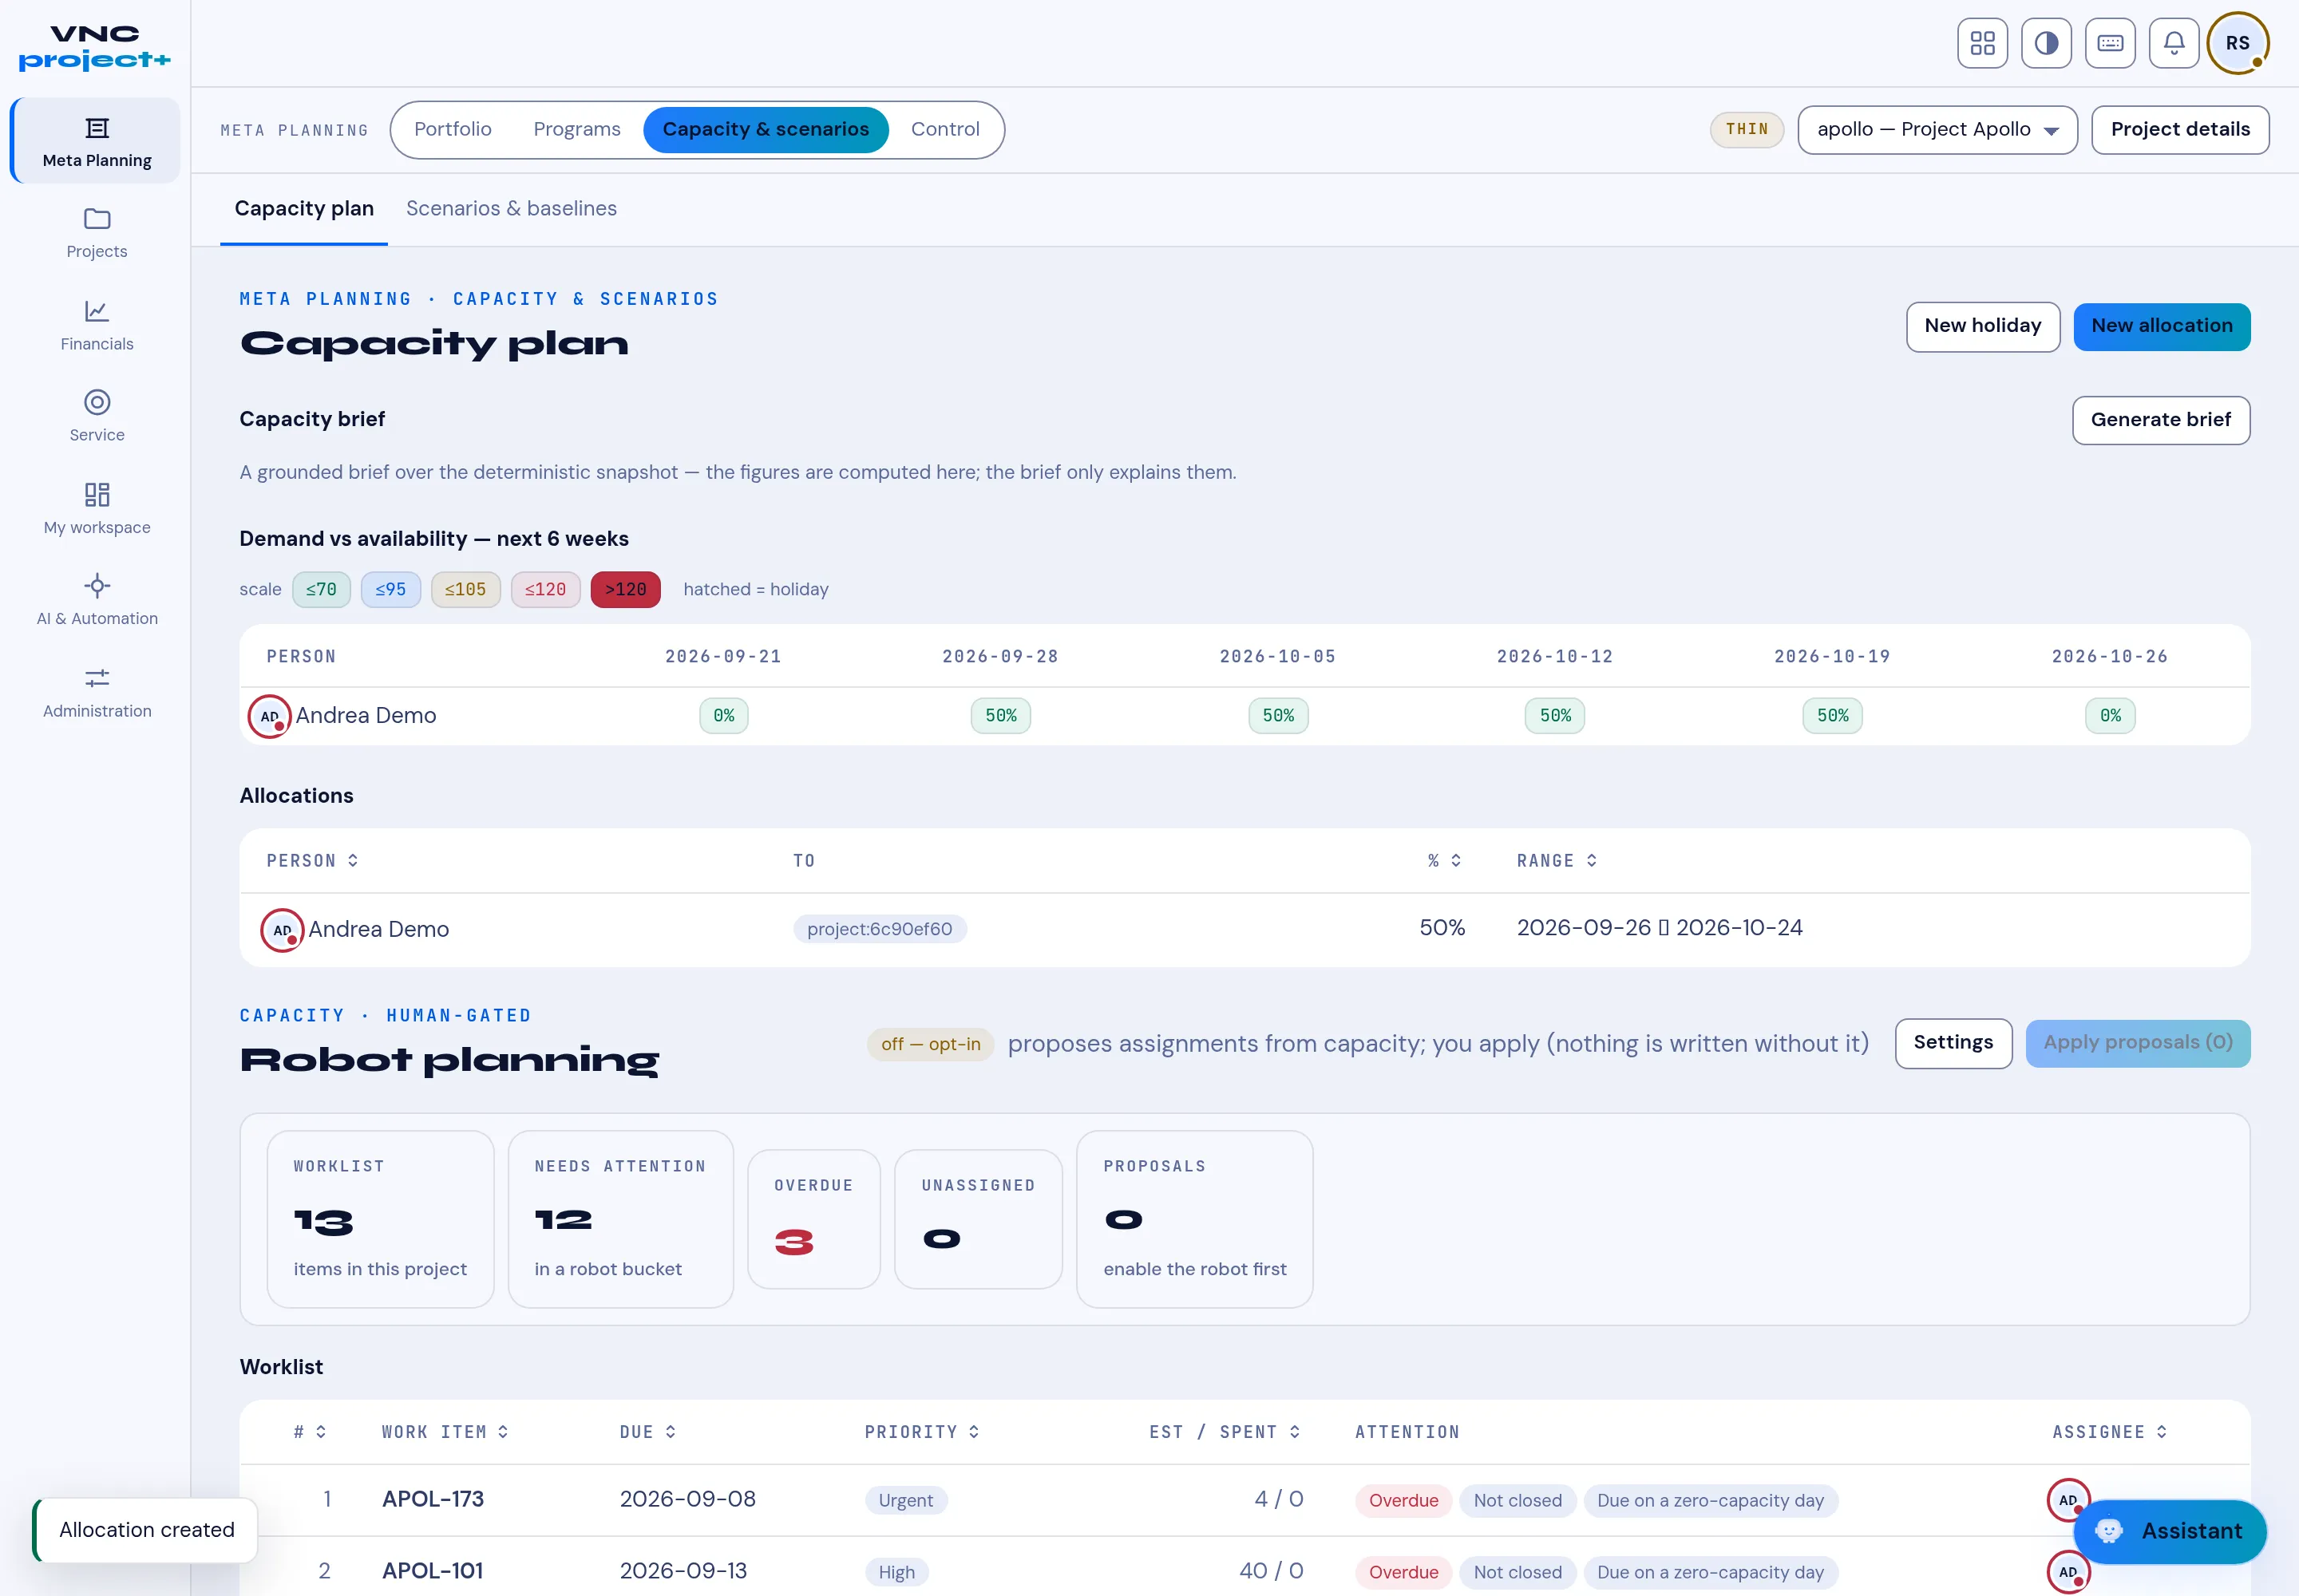Screen dimensions: 2299x1596
Task: Go to Service section icon
Action: click(97, 402)
